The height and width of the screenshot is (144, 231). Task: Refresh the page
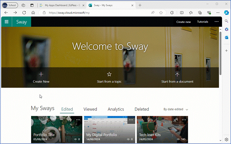pyautogui.click(x=24, y=13)
